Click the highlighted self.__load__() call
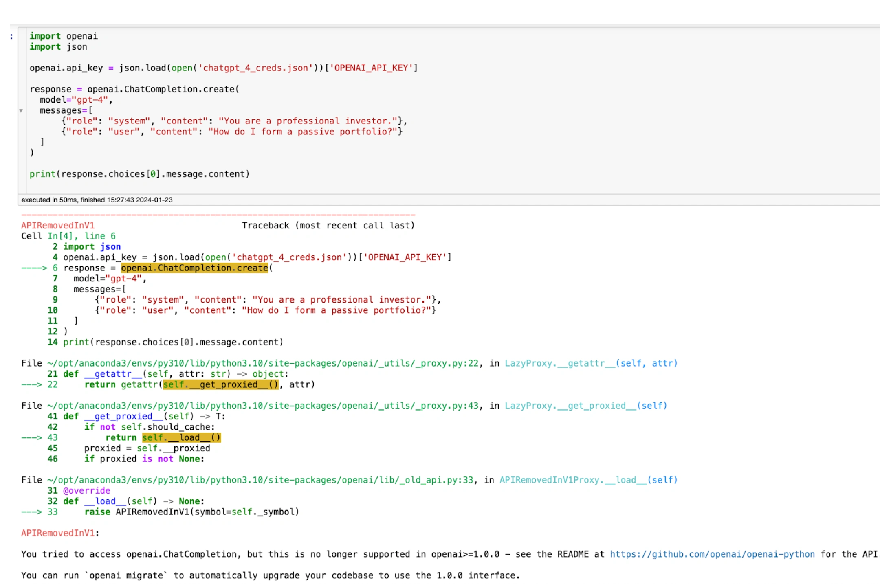This screenshot has width=880, height=584. point(181,437)
